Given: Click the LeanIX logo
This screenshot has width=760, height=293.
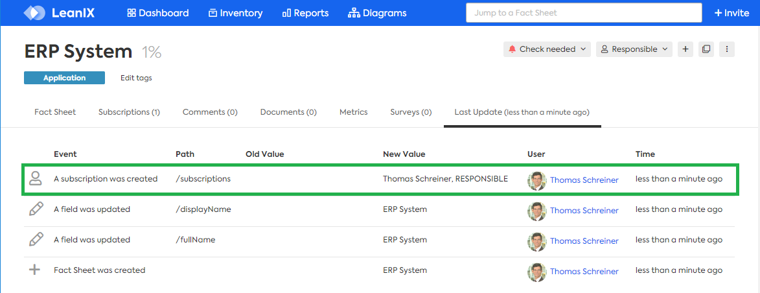Looking at the screenshot, I should pyautogui.click(x=59, y=12).
